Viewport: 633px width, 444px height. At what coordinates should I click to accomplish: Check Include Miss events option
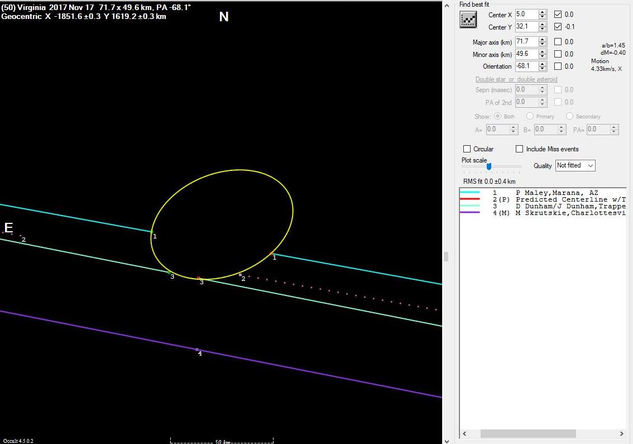[x=520, y=149]
